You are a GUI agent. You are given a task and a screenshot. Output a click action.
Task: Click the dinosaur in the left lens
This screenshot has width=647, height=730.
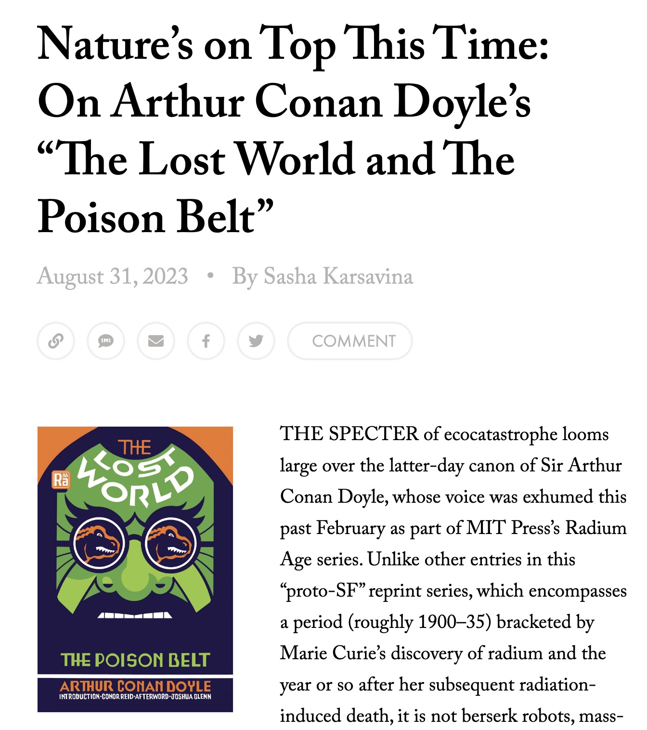[x=98, y=543]
